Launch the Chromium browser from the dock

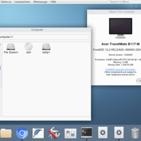pos(22,133)
